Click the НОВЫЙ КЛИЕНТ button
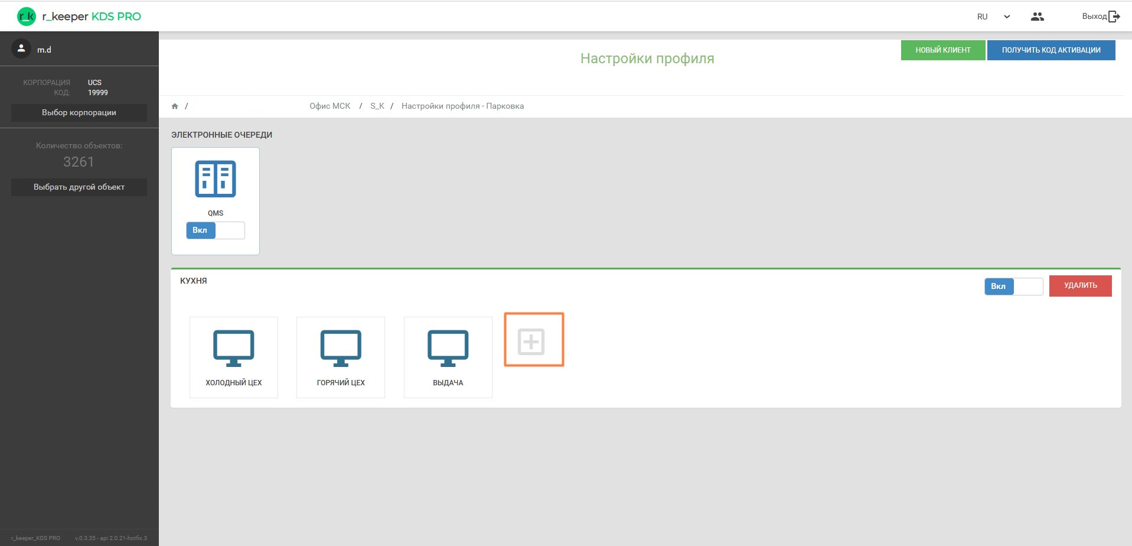 [942, 50]
